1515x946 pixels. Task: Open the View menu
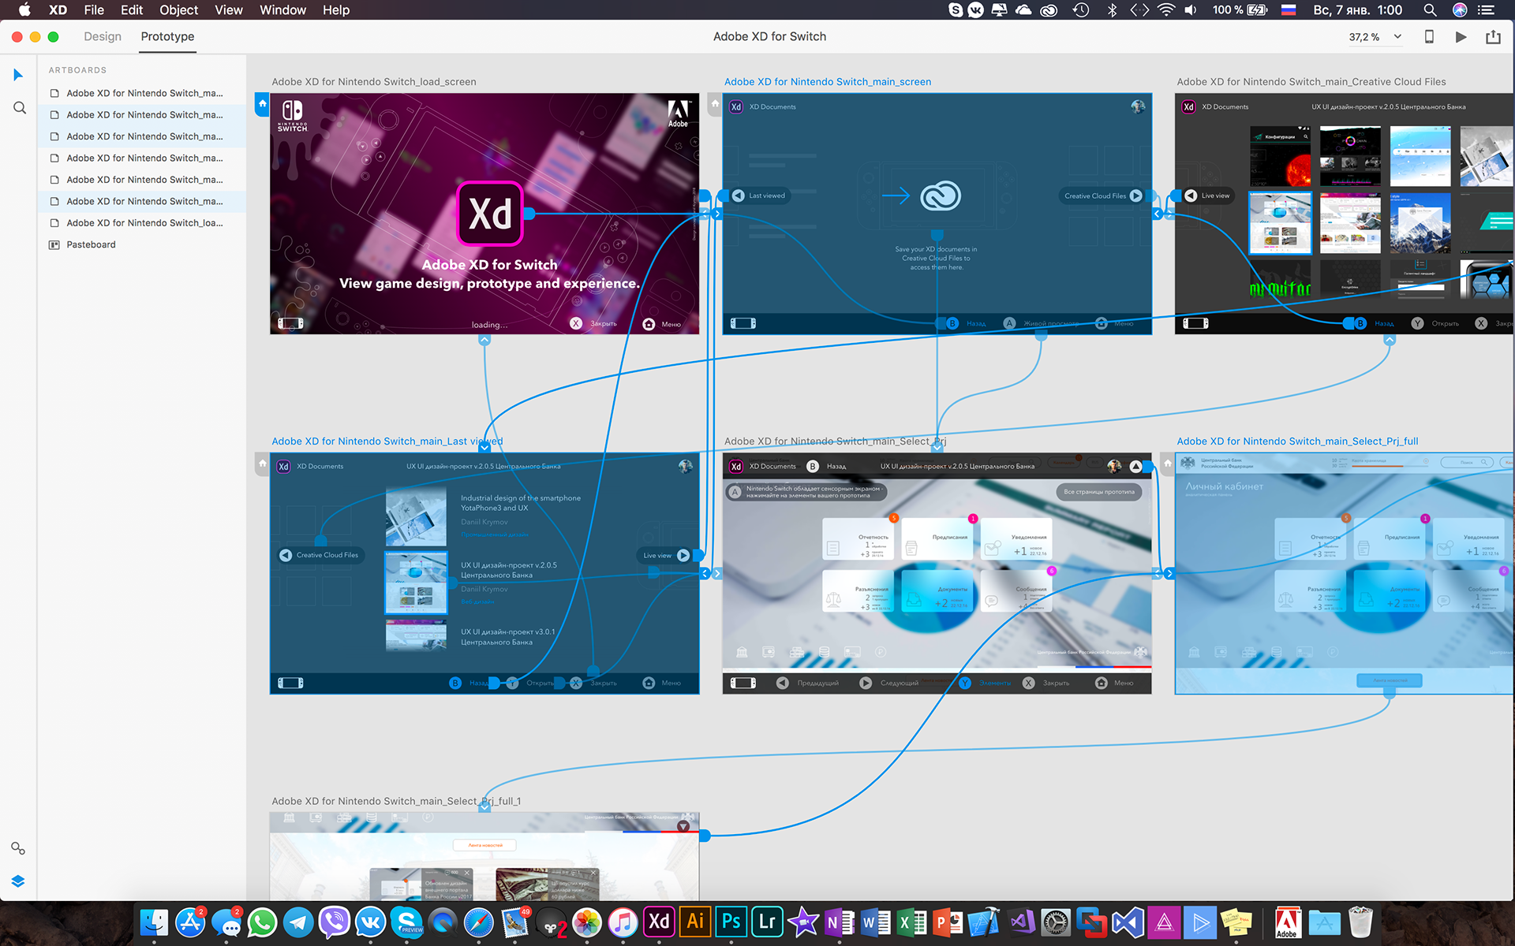(229, 10)
